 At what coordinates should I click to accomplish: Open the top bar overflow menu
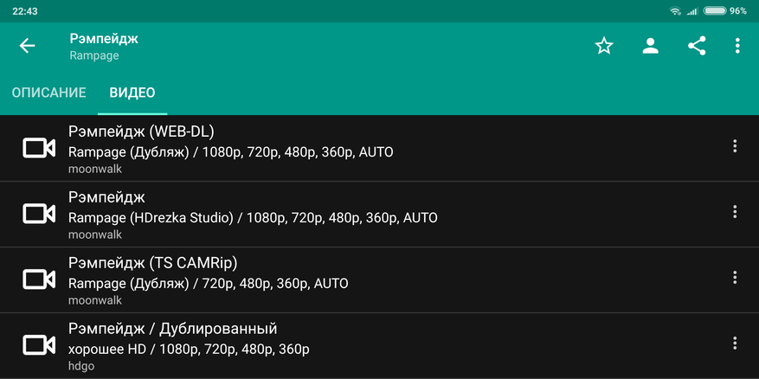point(737,46)
